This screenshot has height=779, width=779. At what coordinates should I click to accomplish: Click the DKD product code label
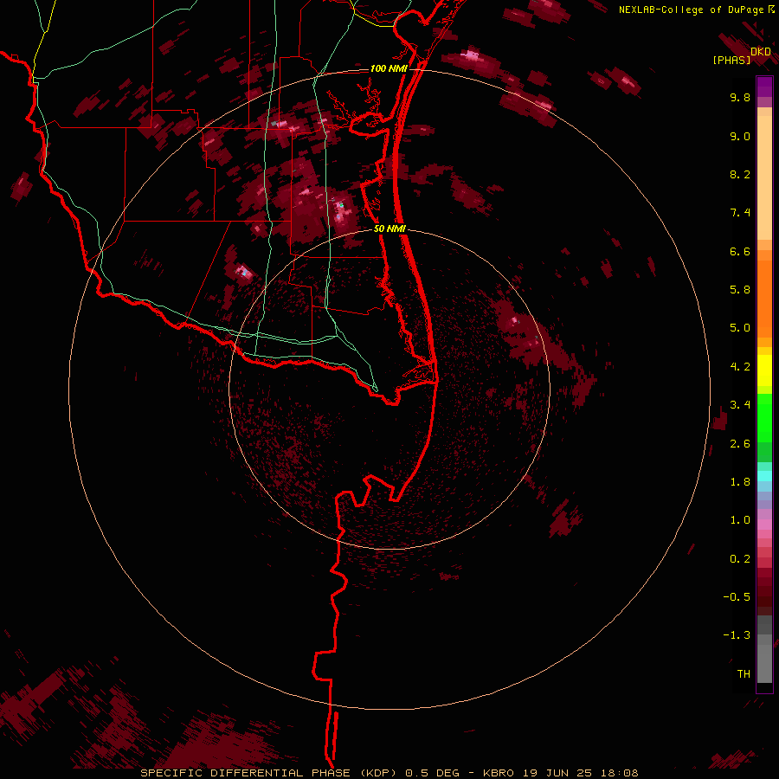point(761,51)
